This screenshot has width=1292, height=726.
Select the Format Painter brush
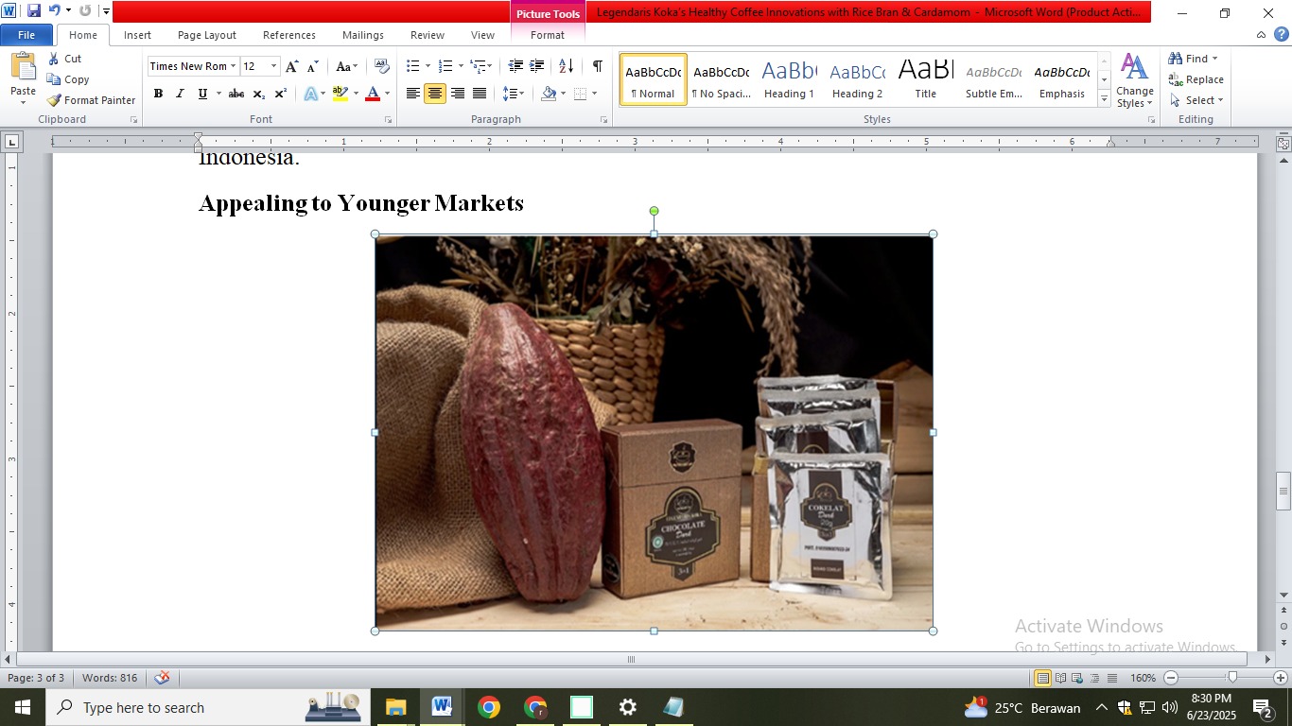click(91, 100)
